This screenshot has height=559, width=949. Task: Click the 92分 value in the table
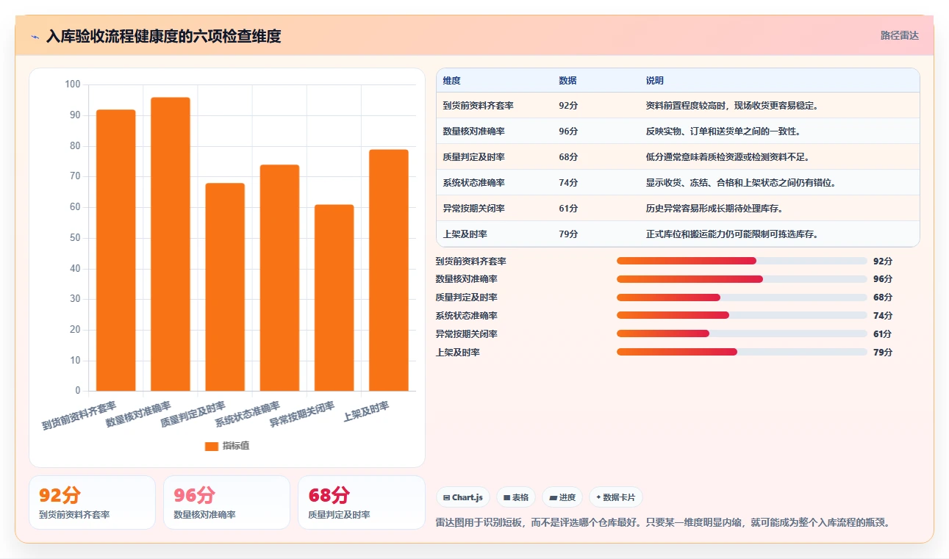[x=568, y=106]
